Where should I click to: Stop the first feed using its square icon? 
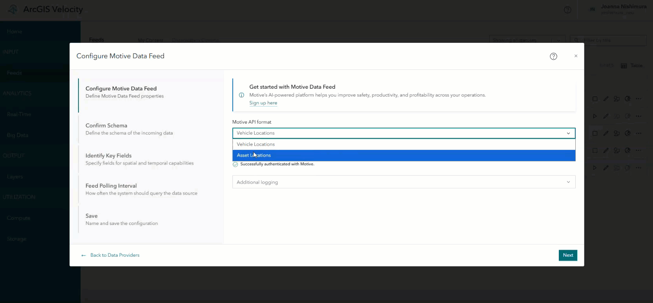[x=595, y=99]
